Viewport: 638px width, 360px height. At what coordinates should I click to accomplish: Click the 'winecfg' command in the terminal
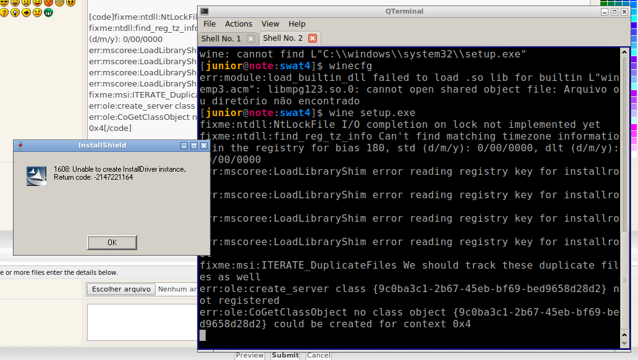click(x=350, y=66)
